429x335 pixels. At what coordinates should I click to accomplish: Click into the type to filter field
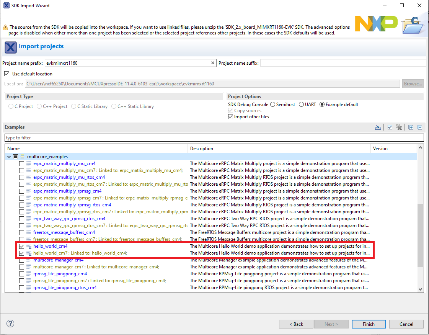pyautogui.click(x=214, y=138)
